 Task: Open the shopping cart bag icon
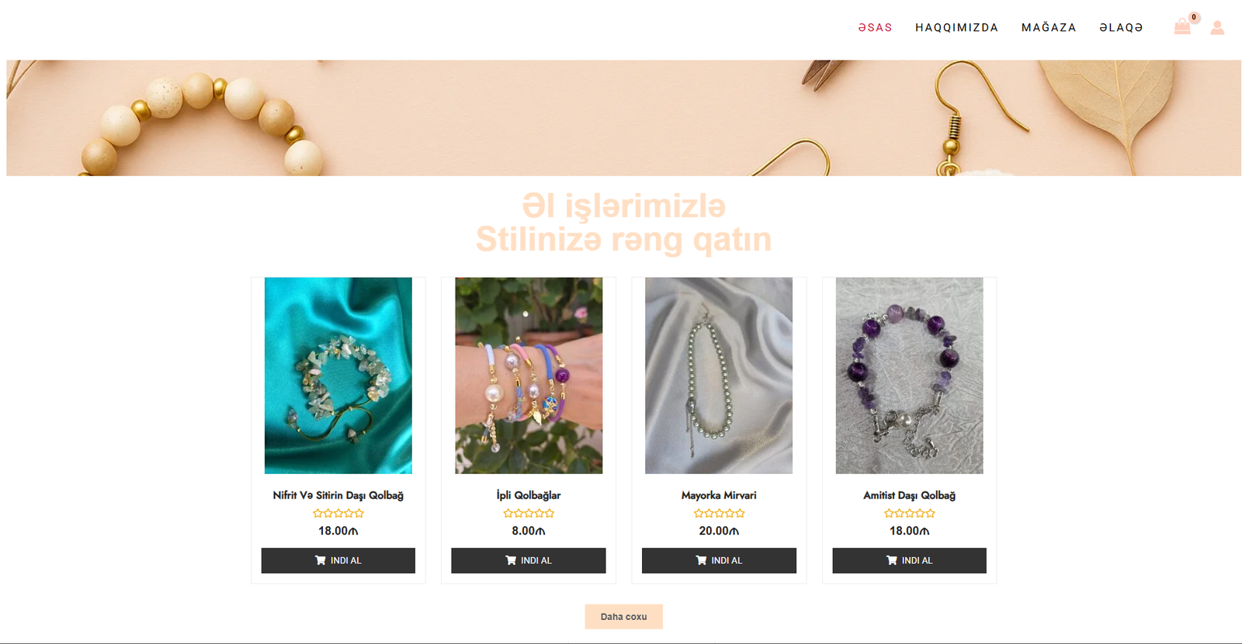1182,27
